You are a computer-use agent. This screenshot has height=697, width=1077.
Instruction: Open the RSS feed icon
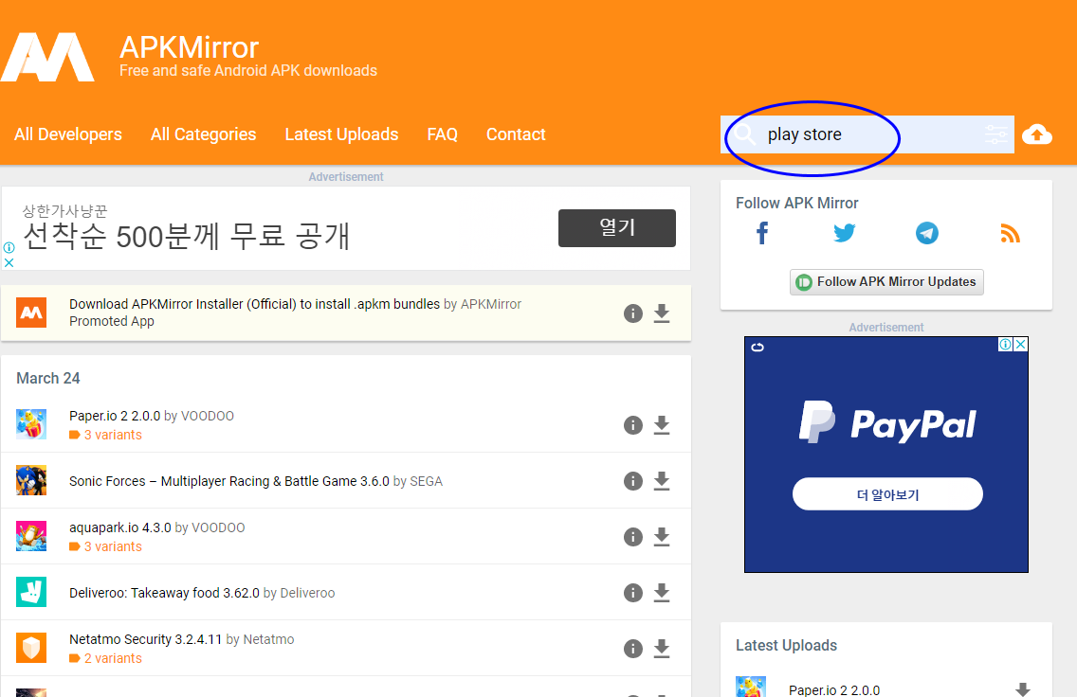tap(1010, 233)
